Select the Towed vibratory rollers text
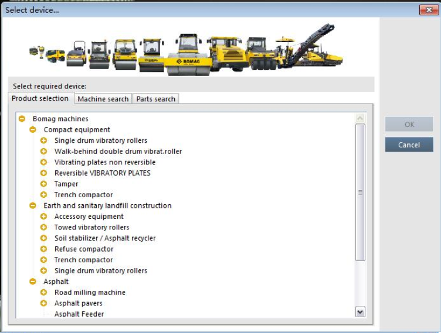The width and height of the screenshot is (441, 333). 91,227
